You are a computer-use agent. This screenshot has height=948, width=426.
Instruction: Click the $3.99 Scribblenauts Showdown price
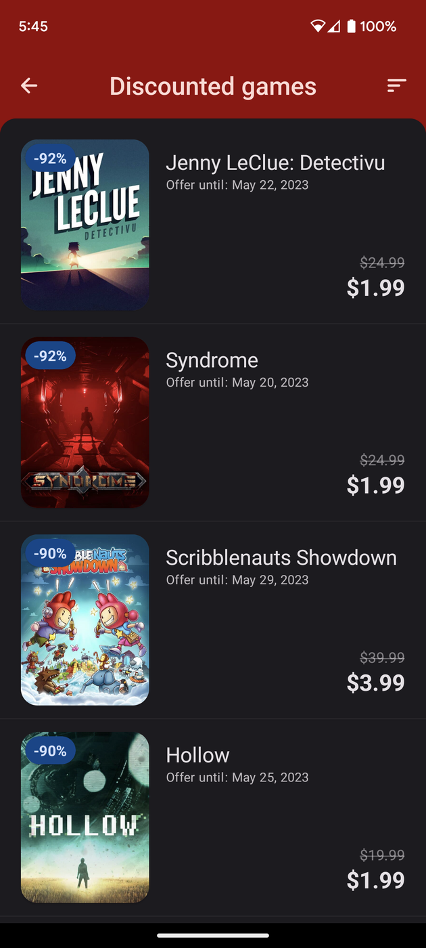click(x=375, y=683)
